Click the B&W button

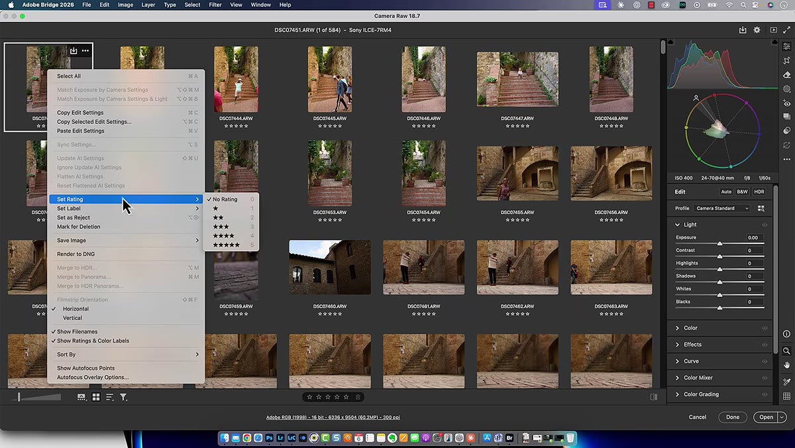coord(743,192)
